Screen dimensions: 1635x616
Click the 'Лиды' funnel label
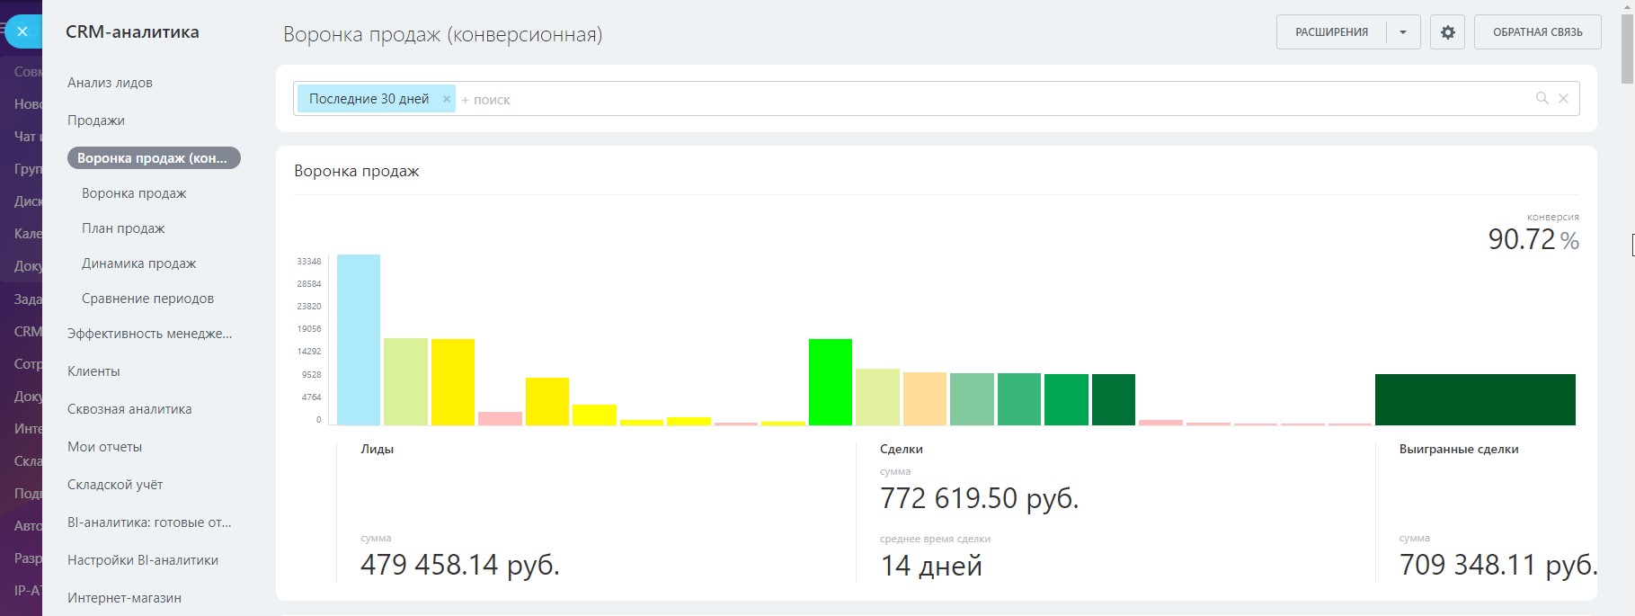click(x=377, y=449)
